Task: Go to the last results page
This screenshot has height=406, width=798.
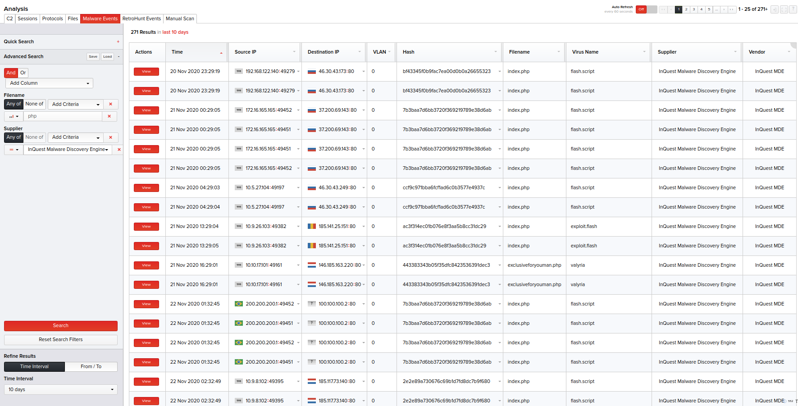Action: (732, 9)
